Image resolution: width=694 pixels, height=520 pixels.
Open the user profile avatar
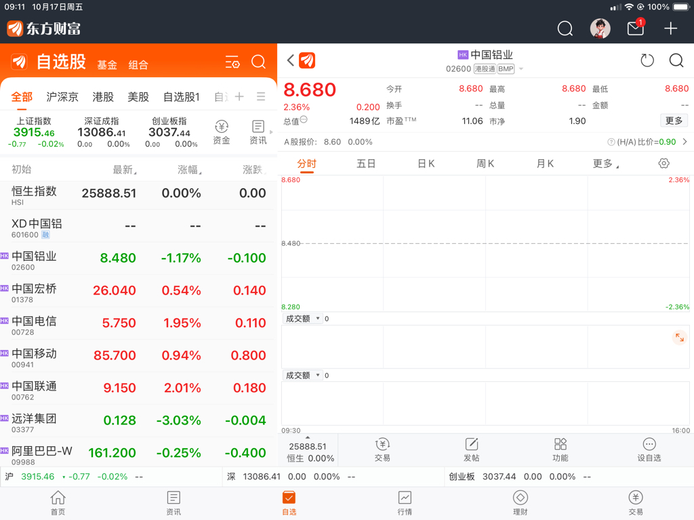tap(600, 28)
